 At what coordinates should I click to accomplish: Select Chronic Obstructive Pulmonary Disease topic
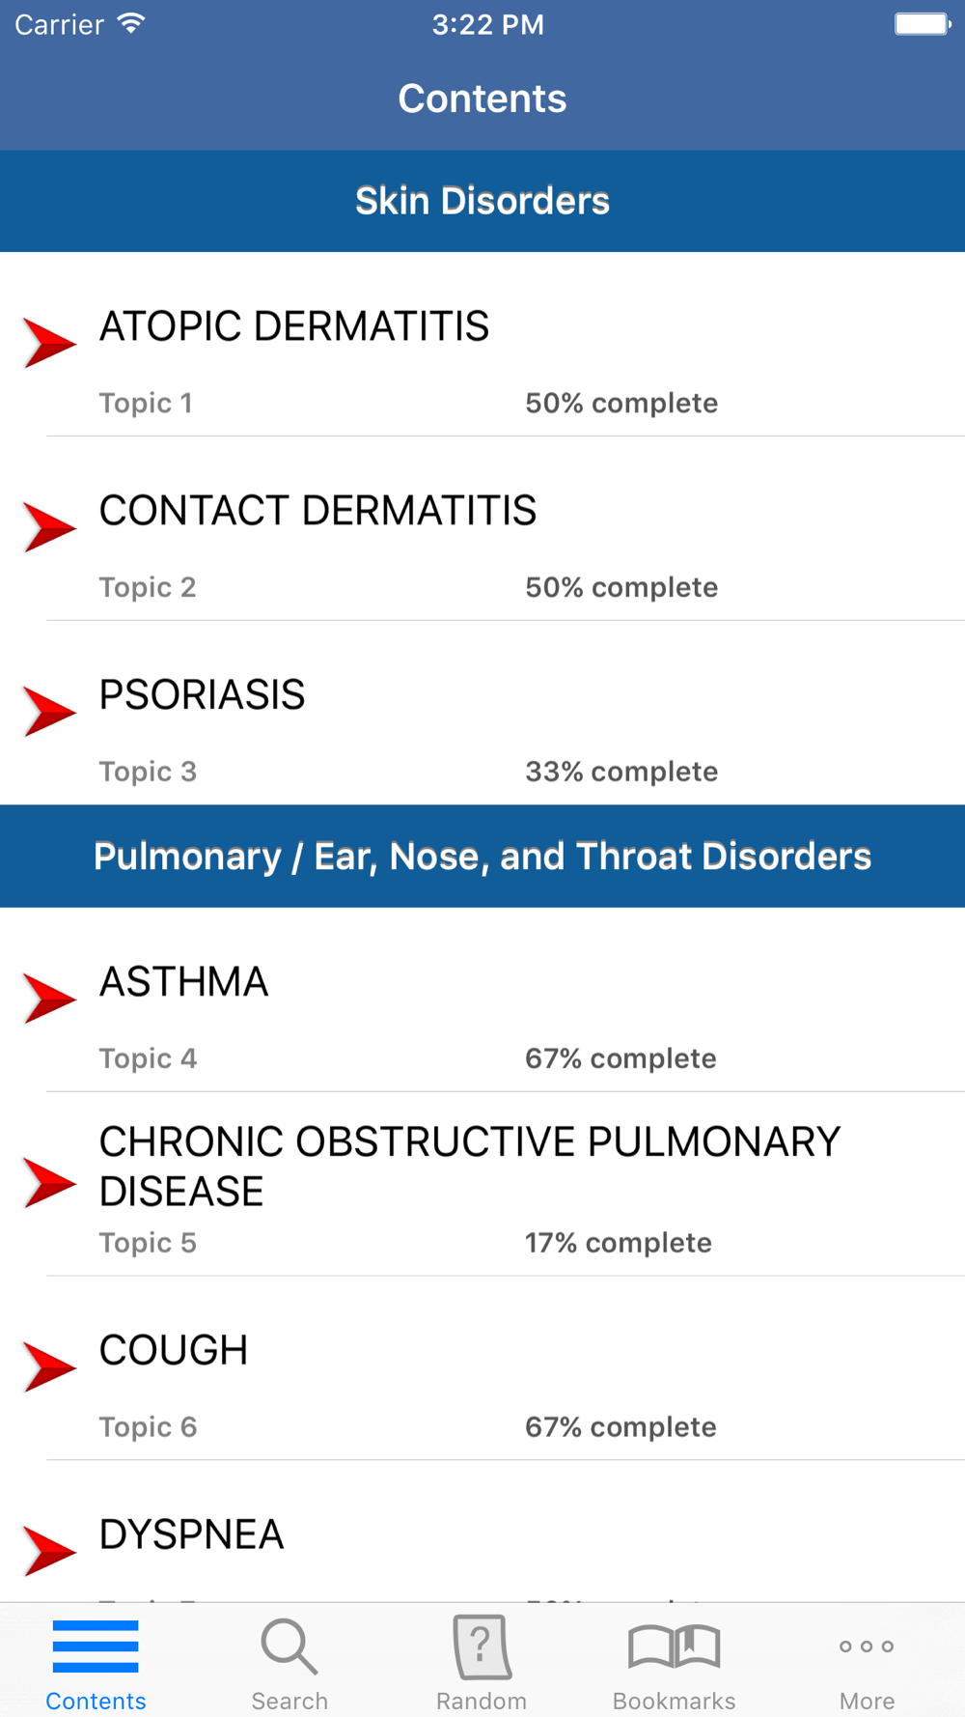click(x=470, y=1166)
